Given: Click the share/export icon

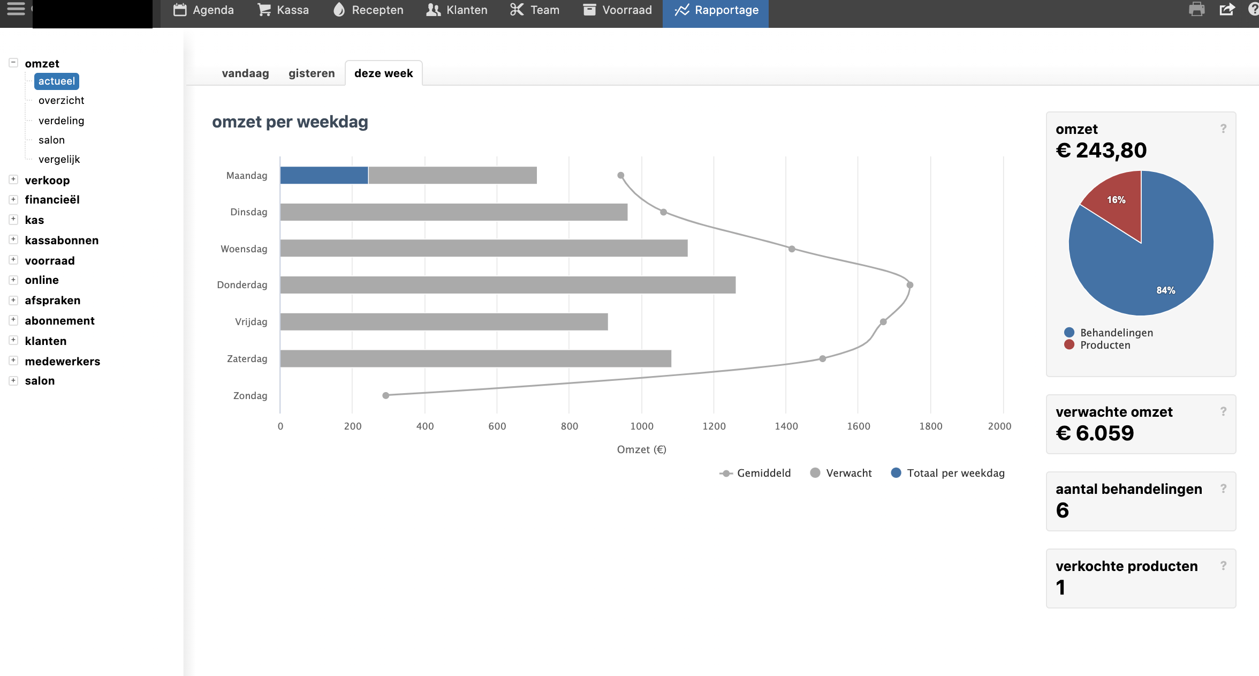Looking at the screenshot, I should (1227, 10).
